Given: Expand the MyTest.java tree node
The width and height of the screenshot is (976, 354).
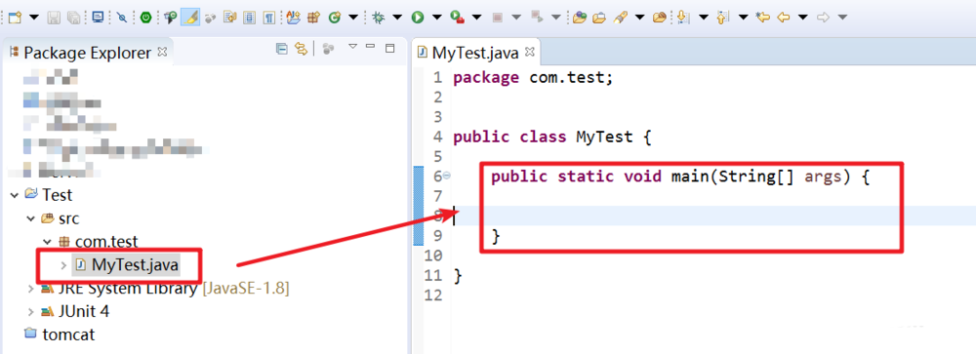Looking at the screenshot, I should [x=63, y=265].
